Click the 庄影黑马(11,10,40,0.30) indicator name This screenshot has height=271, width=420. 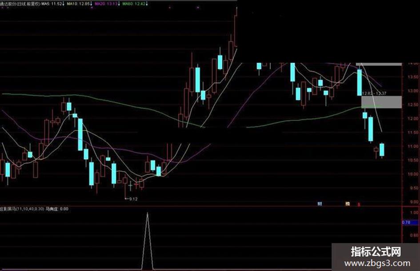point(22,209)
